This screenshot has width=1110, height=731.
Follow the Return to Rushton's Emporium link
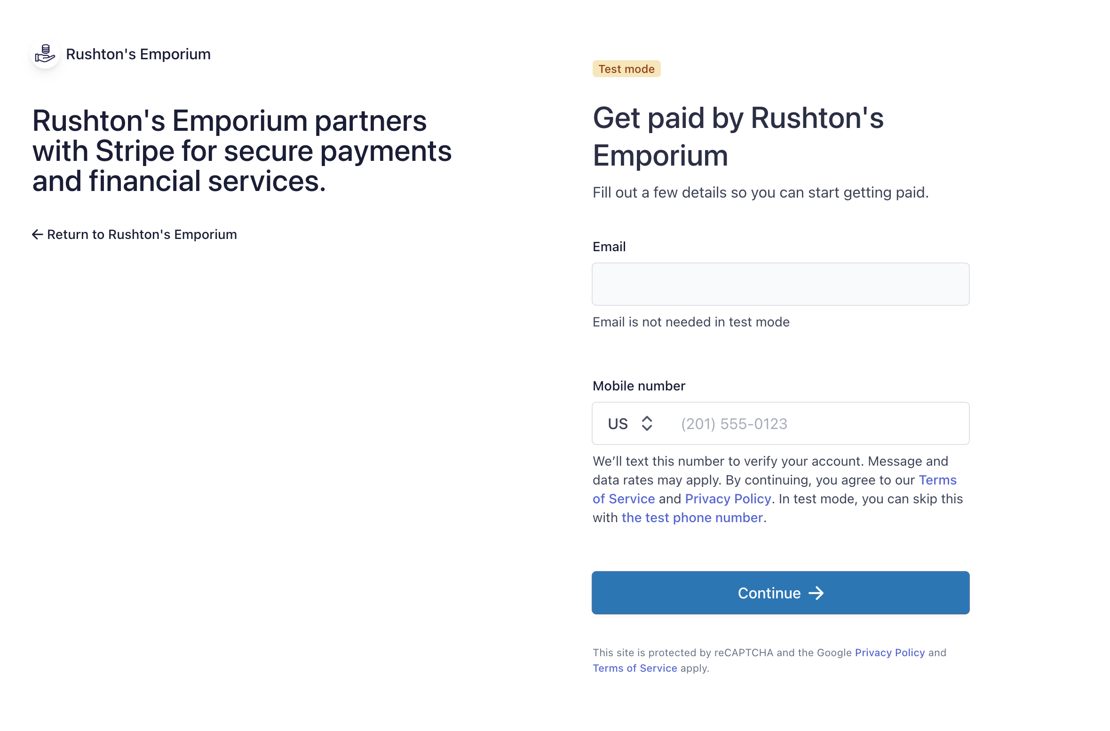[142, 234]
